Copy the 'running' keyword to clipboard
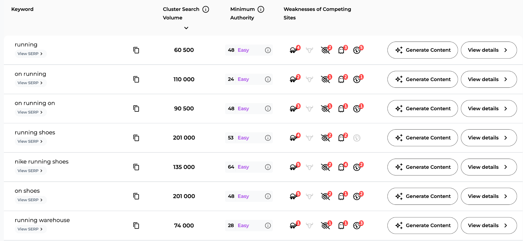This screenshot has height=241, width=523. click(x=136, y=50)
